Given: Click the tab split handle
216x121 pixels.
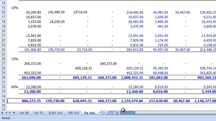Looking at the screenshot, I should [114, 113].
